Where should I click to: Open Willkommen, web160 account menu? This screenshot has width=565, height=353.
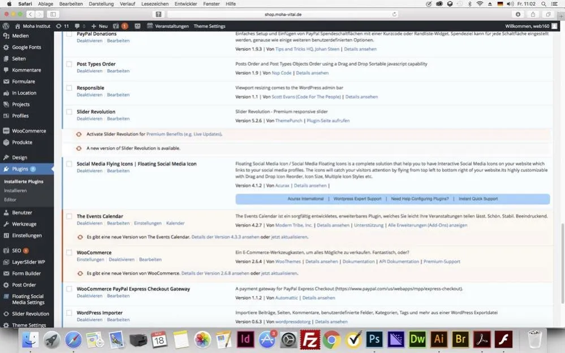coord(531,26)
